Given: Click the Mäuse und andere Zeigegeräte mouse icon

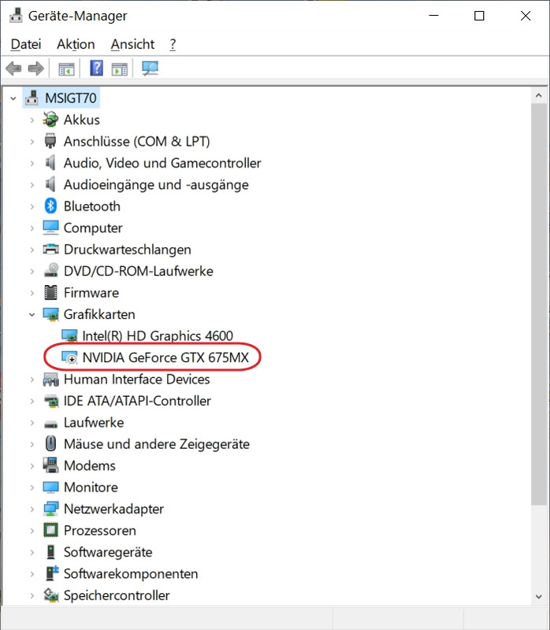Looking at the screenshot, I should coord(50,444).
